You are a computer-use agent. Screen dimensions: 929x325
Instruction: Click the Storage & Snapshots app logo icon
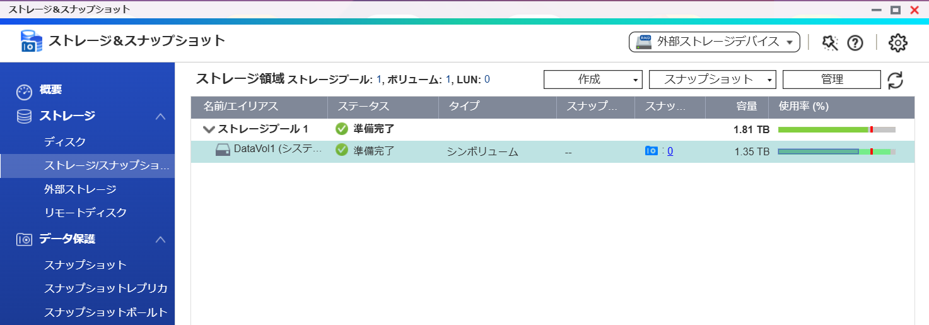pyautogui.click(x=31, y=42)
